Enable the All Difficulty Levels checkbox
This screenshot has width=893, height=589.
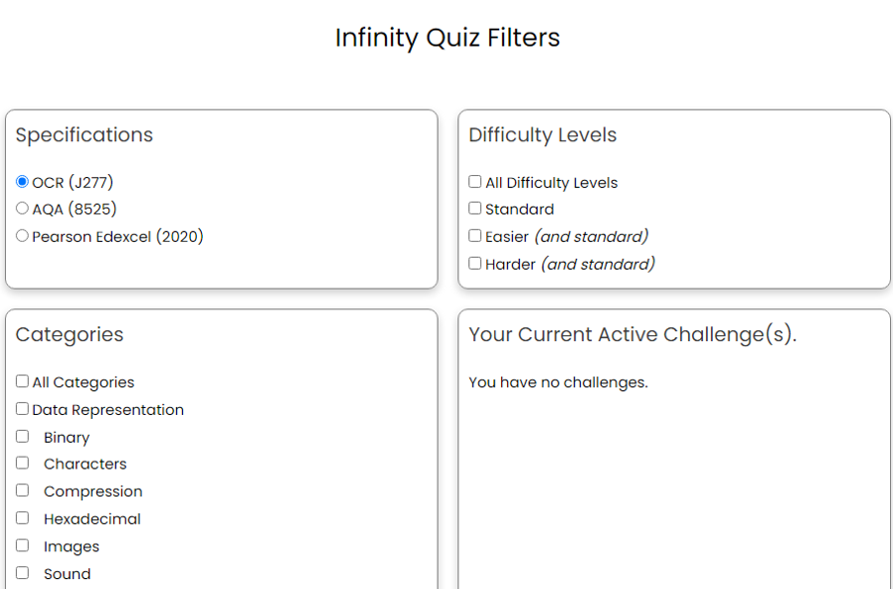click(474, 181)
